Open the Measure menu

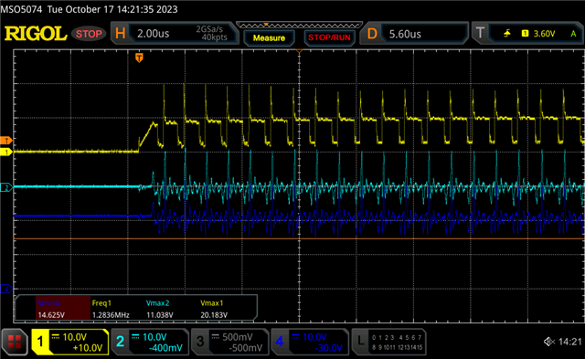tap(269, 38)
